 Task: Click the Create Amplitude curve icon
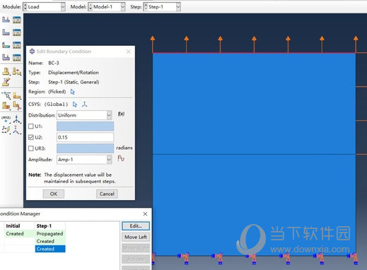point(121,158)
